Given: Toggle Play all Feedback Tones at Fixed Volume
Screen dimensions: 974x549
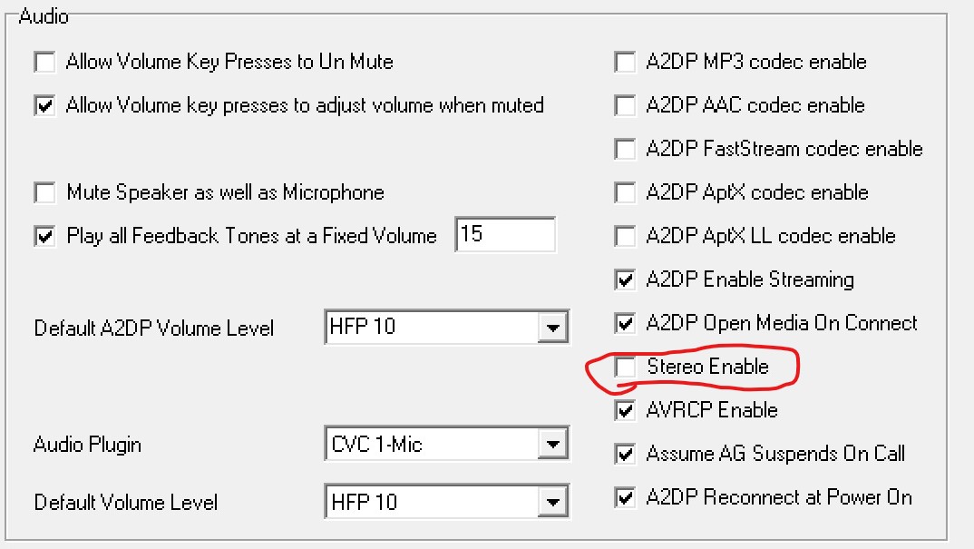Looking at the screenshot, I should point(44,237).
